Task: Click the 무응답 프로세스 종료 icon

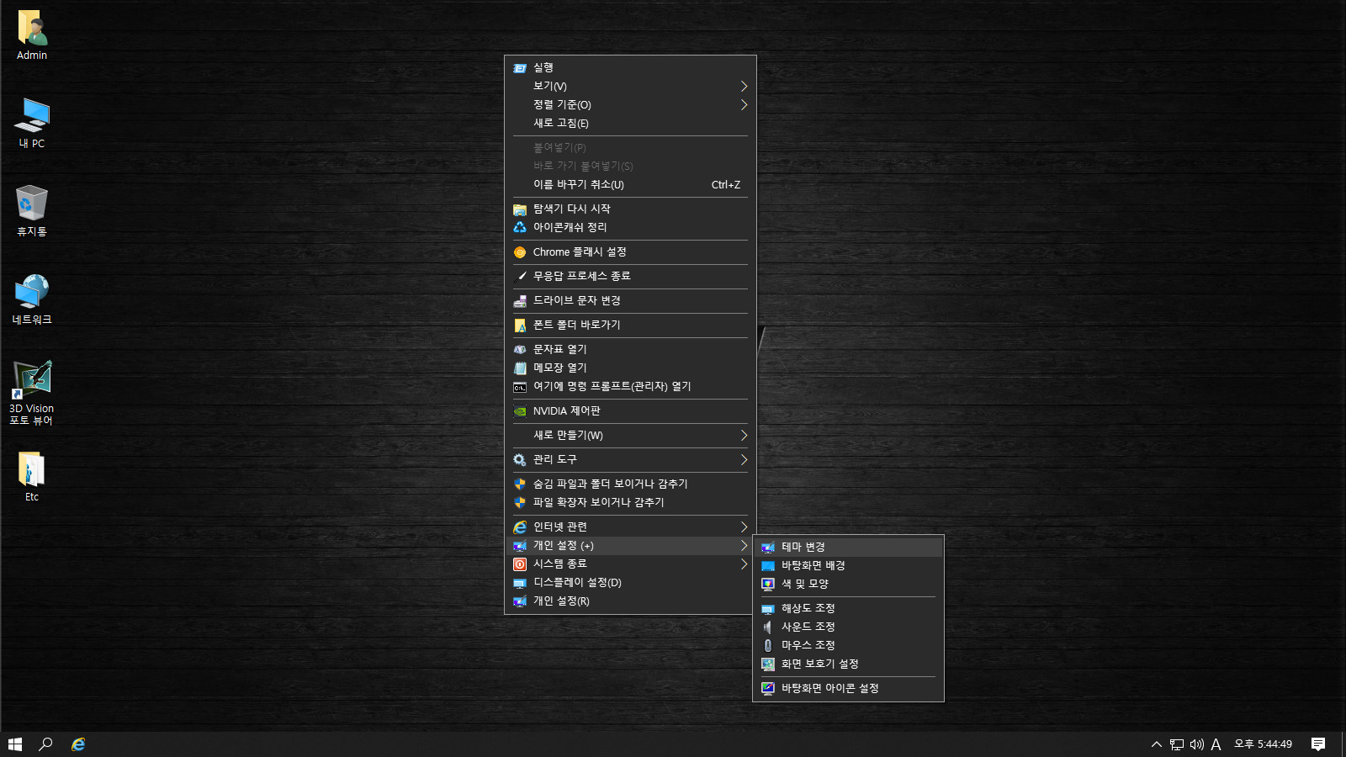Action: [x=520, y=276]
